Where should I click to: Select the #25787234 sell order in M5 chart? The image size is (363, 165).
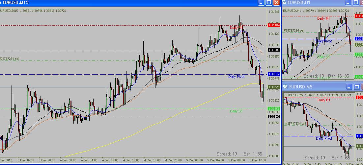(295, 124)
